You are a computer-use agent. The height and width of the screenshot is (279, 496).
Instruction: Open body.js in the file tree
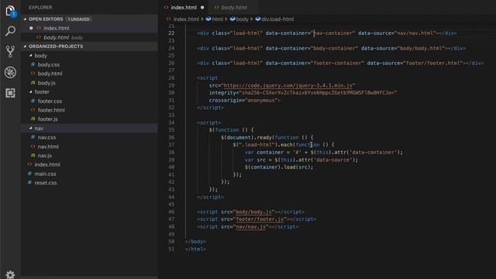(46, 83)
